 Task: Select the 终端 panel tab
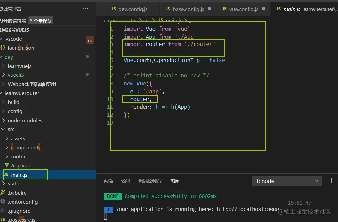coord(174,181)
